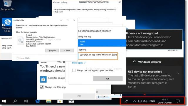
Task: Click the small blue-bordered OK button at bottom
Action: 104,97
